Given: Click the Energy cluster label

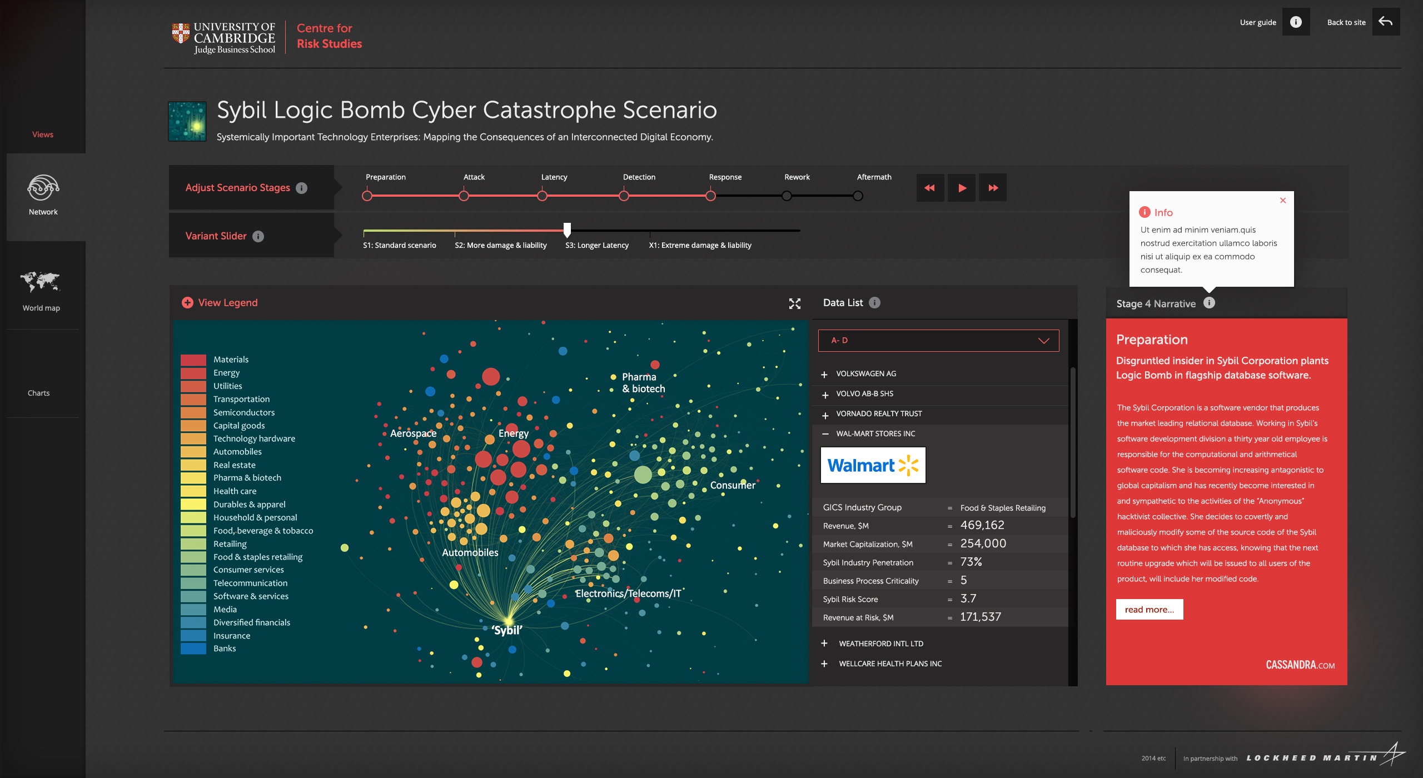Looking at the screenshot, I should pyautogui.click(x=514, y=433).
